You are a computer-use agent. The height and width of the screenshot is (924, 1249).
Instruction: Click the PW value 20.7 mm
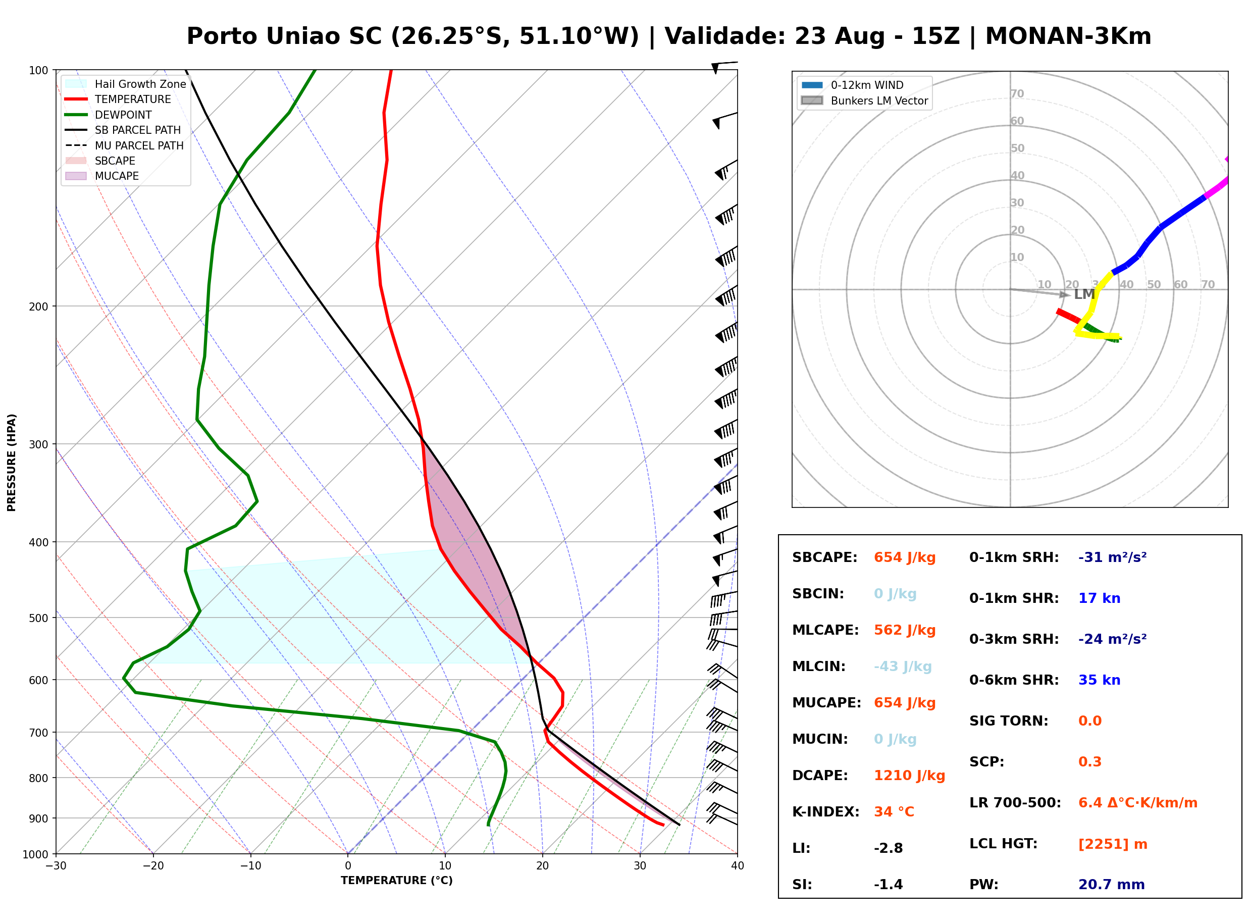tap(1113, 885)
